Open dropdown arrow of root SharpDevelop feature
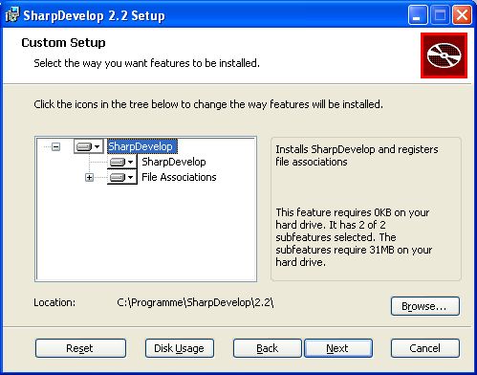 click(98, 146)
